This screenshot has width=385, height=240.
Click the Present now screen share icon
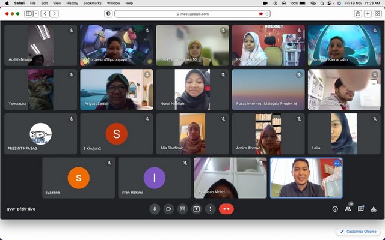(x=196, y=209)
